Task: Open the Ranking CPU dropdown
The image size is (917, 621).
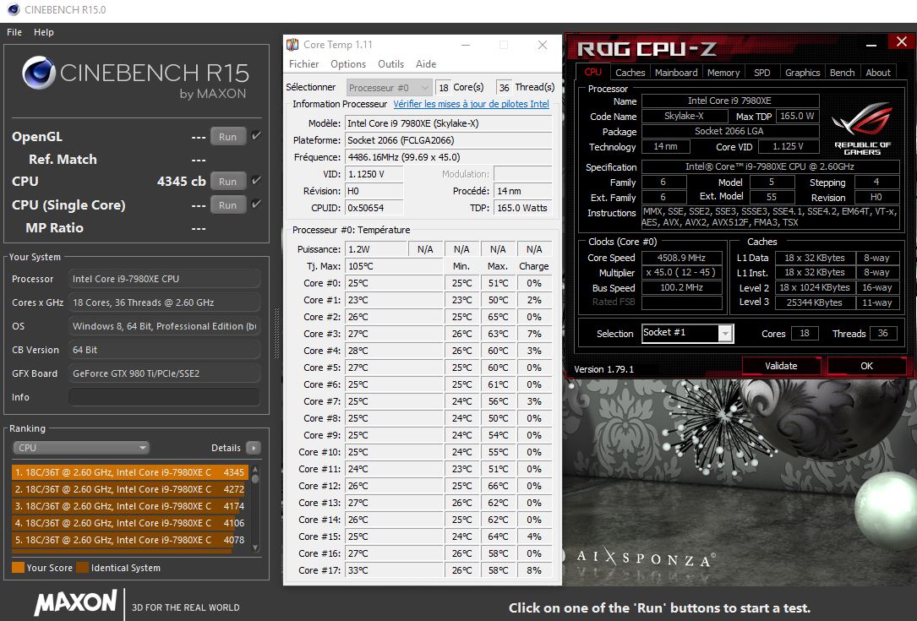Action: pyautogui.click(x=81, y=448)
